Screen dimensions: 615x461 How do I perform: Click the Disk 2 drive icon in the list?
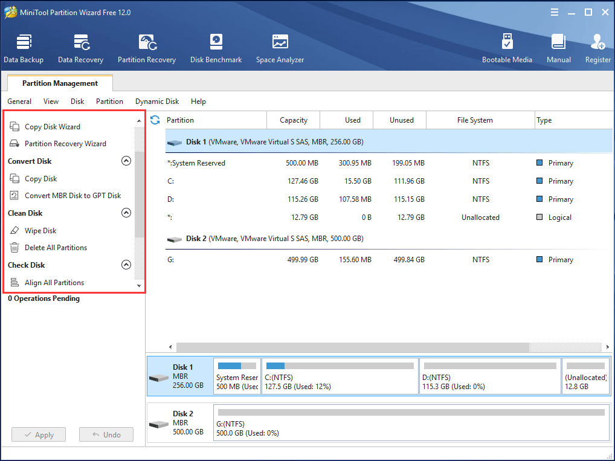[x=175, y=239]
